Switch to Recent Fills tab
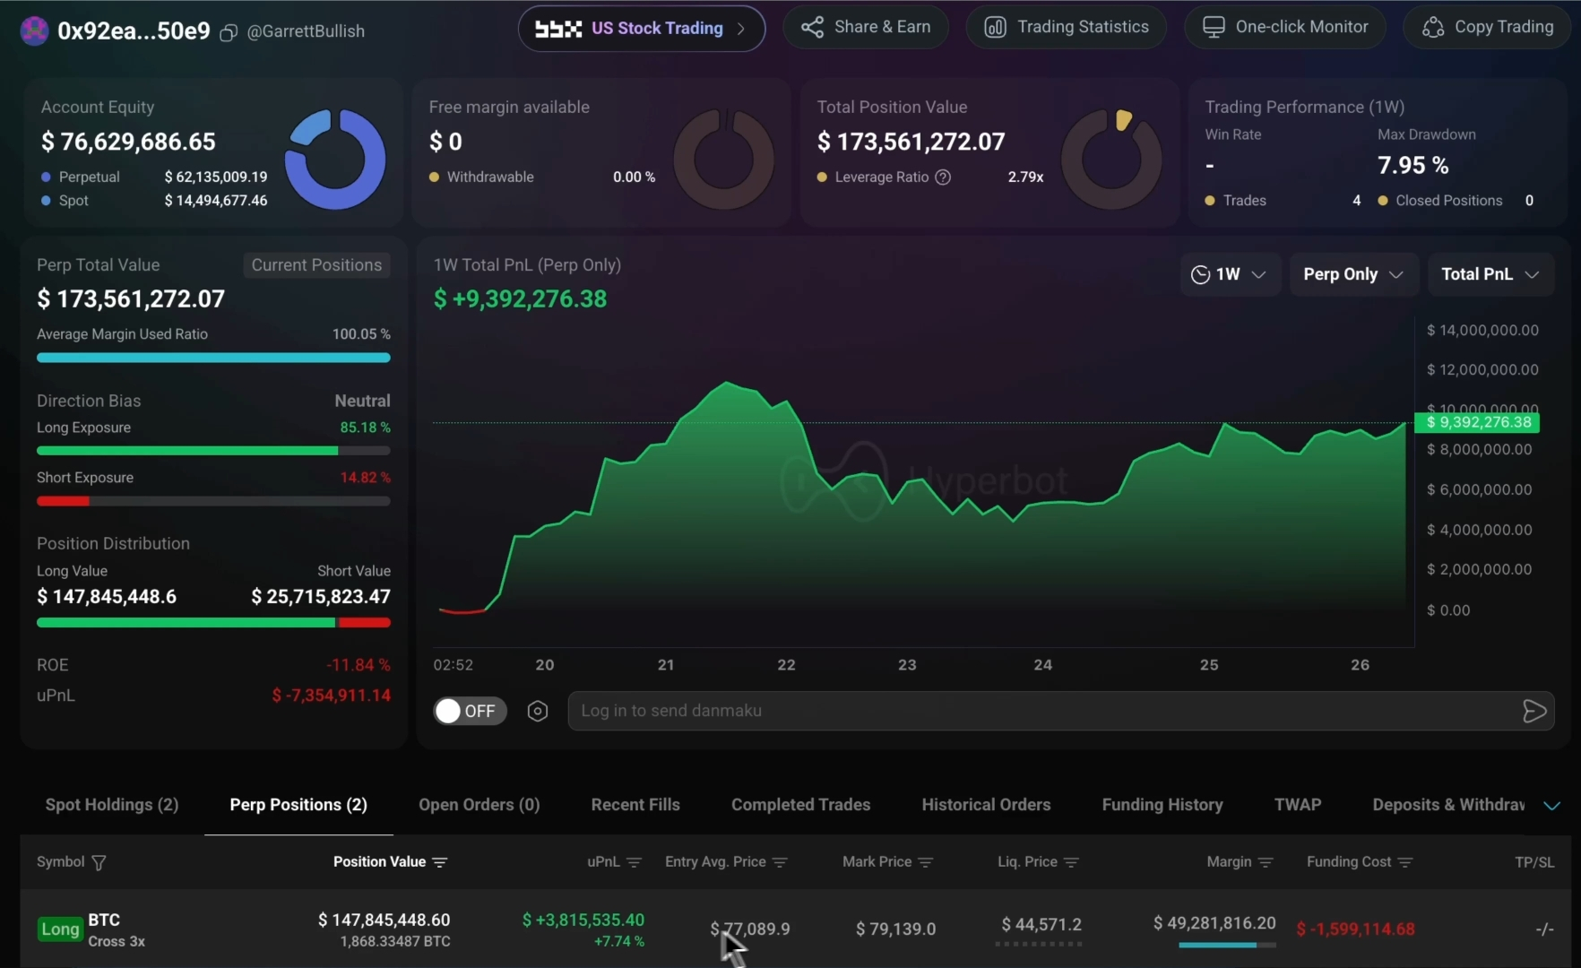The image size is (1581, 968). pyautogui.click(x=635, y=805)
